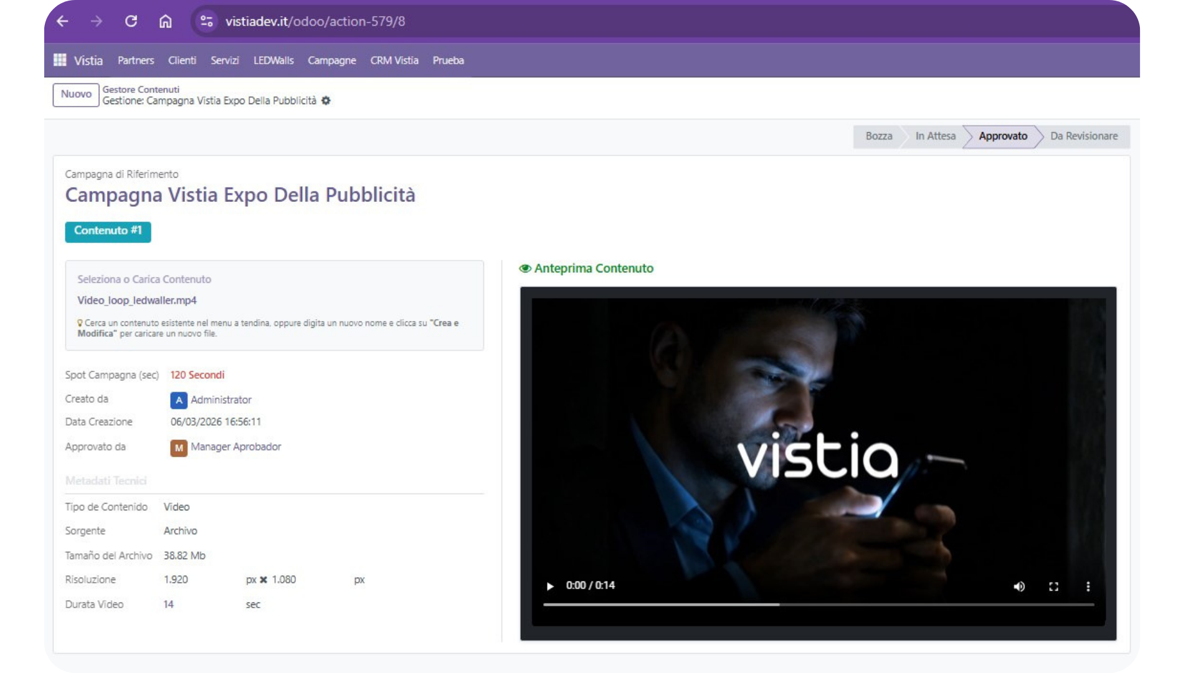This screenshot has height=673, width=1196.
Task: Open the Gestore Contenuti breadcrumb link
Action: [141, 89]
